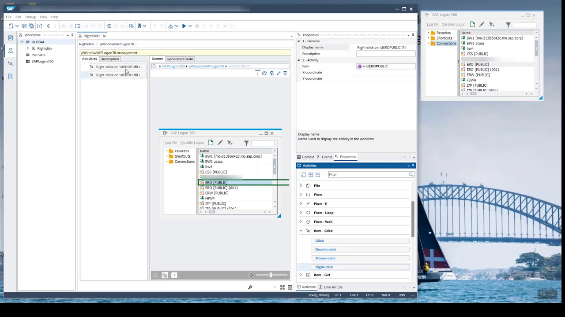Click the magnifier key icon under Screen view

(x=250, y=288)
